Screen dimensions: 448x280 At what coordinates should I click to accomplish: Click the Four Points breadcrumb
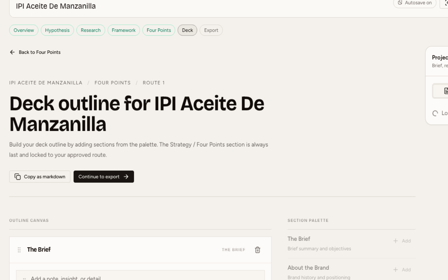(x=113, y=83)
